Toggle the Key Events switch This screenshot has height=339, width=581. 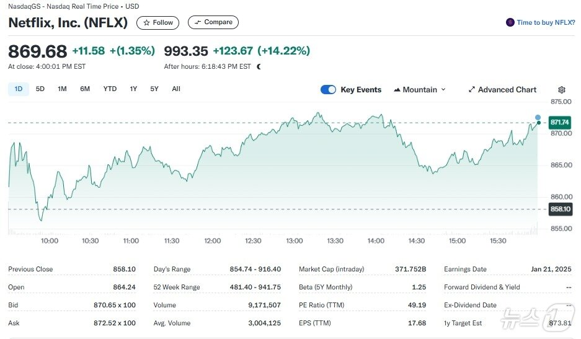328,90
